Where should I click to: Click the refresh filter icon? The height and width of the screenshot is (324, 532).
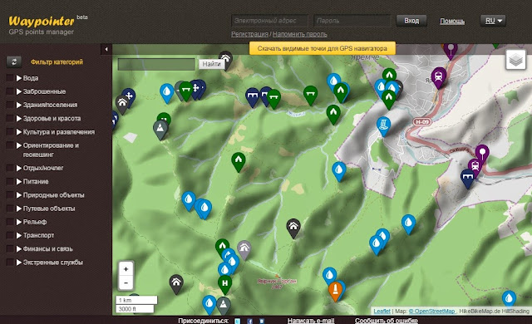[x=14, y=62]
